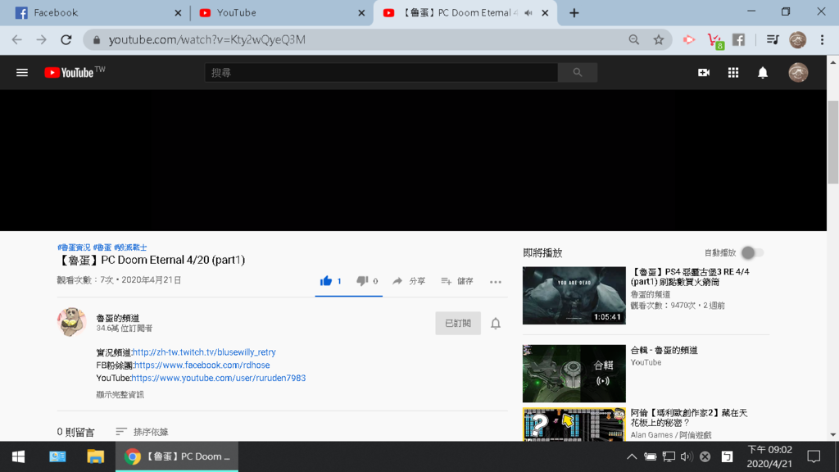Open the red video extension icon
The width and height of the screenshot is (839, 472).
(x=689, y=39)
